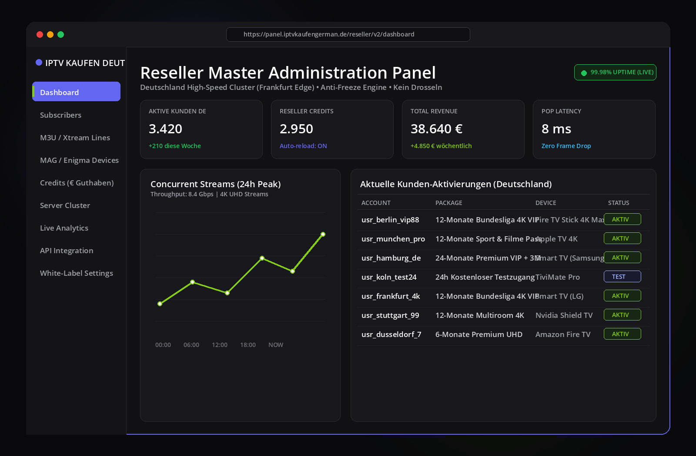Select account usr_dusseldorf_7
The image size is (696, 456).
point(391,334)
